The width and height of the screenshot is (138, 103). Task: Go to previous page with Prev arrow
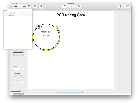(x=64, y=7)
